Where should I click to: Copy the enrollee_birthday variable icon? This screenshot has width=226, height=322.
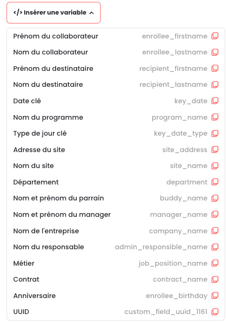point(215,296)
